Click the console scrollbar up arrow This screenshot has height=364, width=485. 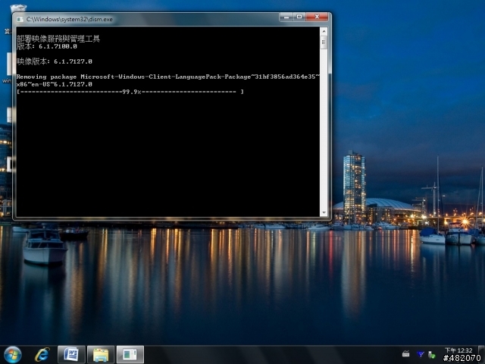(x=324, y=31)
